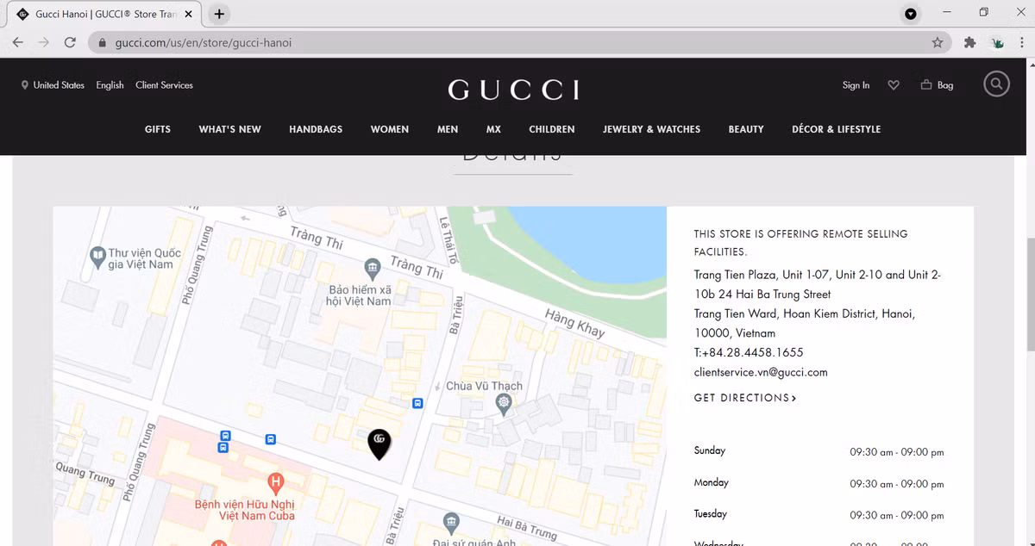
Task: Click the Gucci logo
Action: point(513,90)
